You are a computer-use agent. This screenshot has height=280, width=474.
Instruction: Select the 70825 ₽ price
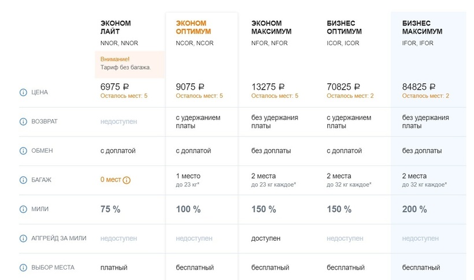tap(343, 87)
